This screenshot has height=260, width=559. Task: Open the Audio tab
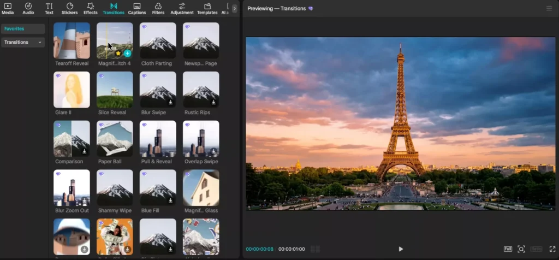pyautogui.click(x=28, y=9)
